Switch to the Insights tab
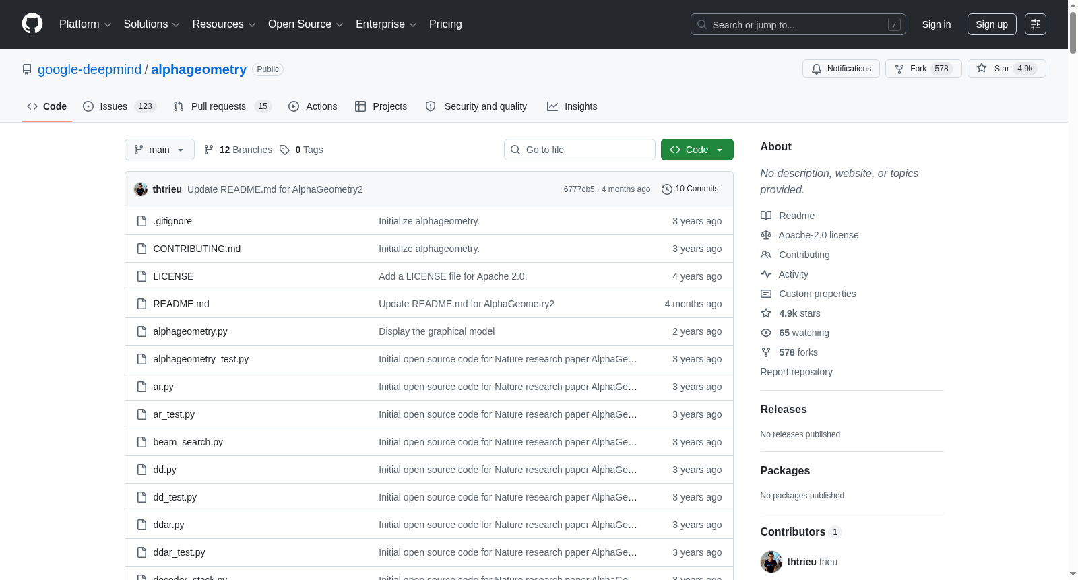The height and width of the screenshot is (580, 1078). 572,106
